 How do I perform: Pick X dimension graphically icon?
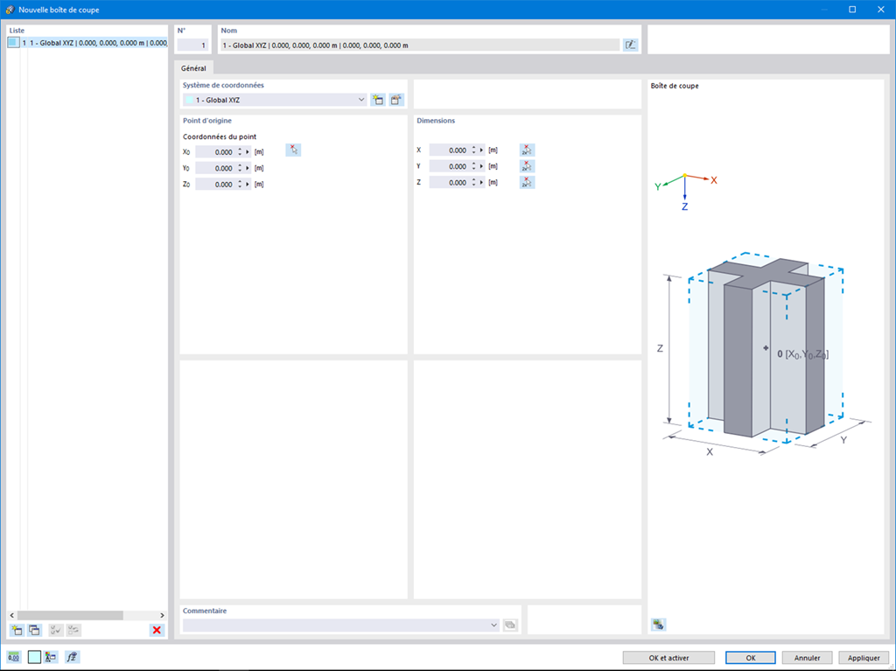click(527, 150)
